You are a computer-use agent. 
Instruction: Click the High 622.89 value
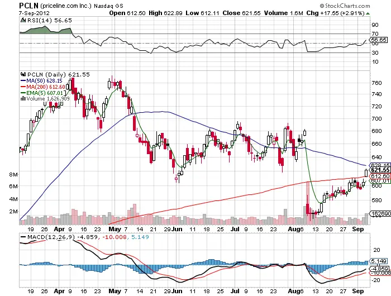pyautogui.click(x=165, y=13)
